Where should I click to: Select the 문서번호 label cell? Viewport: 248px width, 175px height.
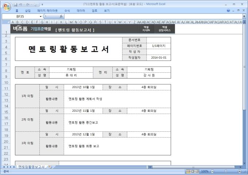[135, 40]
